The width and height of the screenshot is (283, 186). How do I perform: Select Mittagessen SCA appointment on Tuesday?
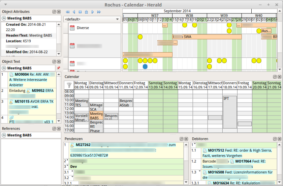pyautogui.click(x=96, y=107)
